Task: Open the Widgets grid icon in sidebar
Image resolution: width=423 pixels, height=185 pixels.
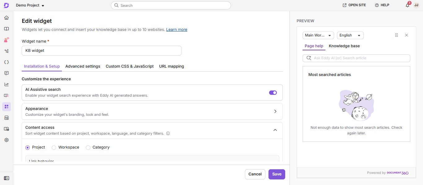Action: coord(7,107)
